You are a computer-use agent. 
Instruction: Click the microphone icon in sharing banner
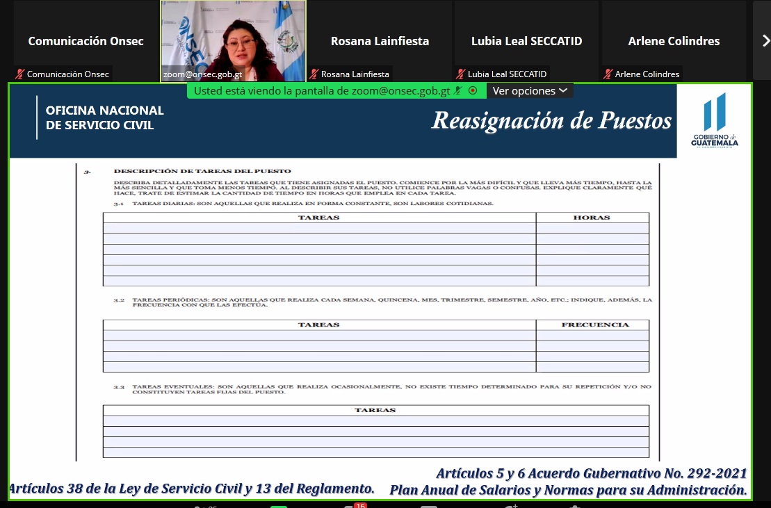pyautogui.click(x=458, y=90)
